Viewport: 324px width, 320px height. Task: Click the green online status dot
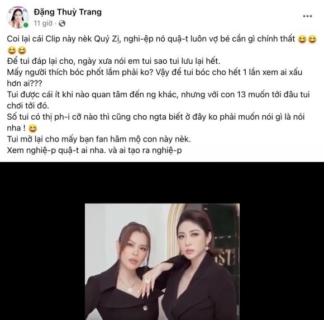[26, 25]
